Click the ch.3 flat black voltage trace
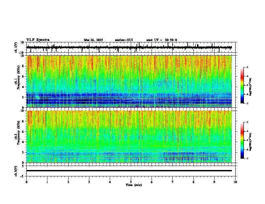Screen dimensions: 265x204 [x=129, y=171]
